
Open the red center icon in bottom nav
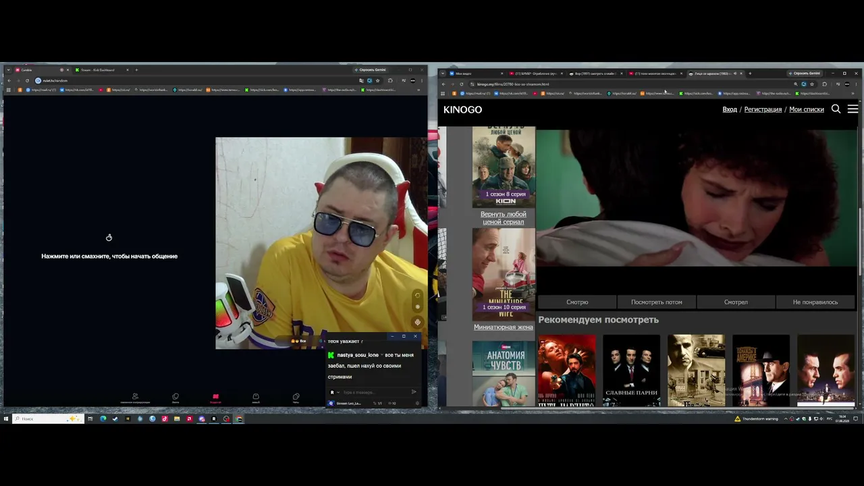point(215,397)
